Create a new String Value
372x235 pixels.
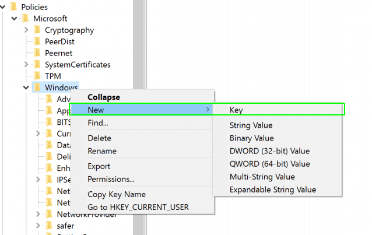[x=251, y=125]
